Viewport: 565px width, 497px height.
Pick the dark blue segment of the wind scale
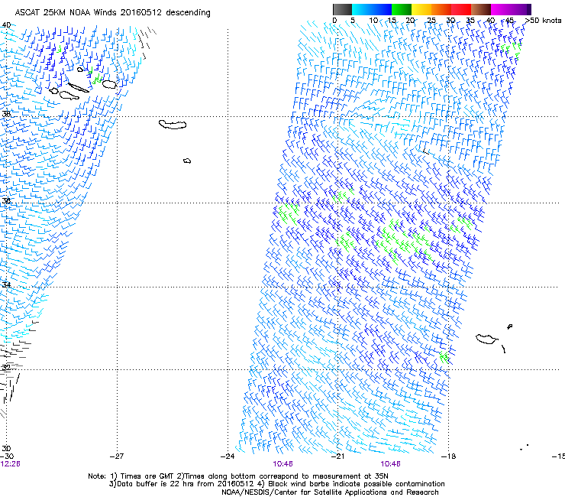382,9
